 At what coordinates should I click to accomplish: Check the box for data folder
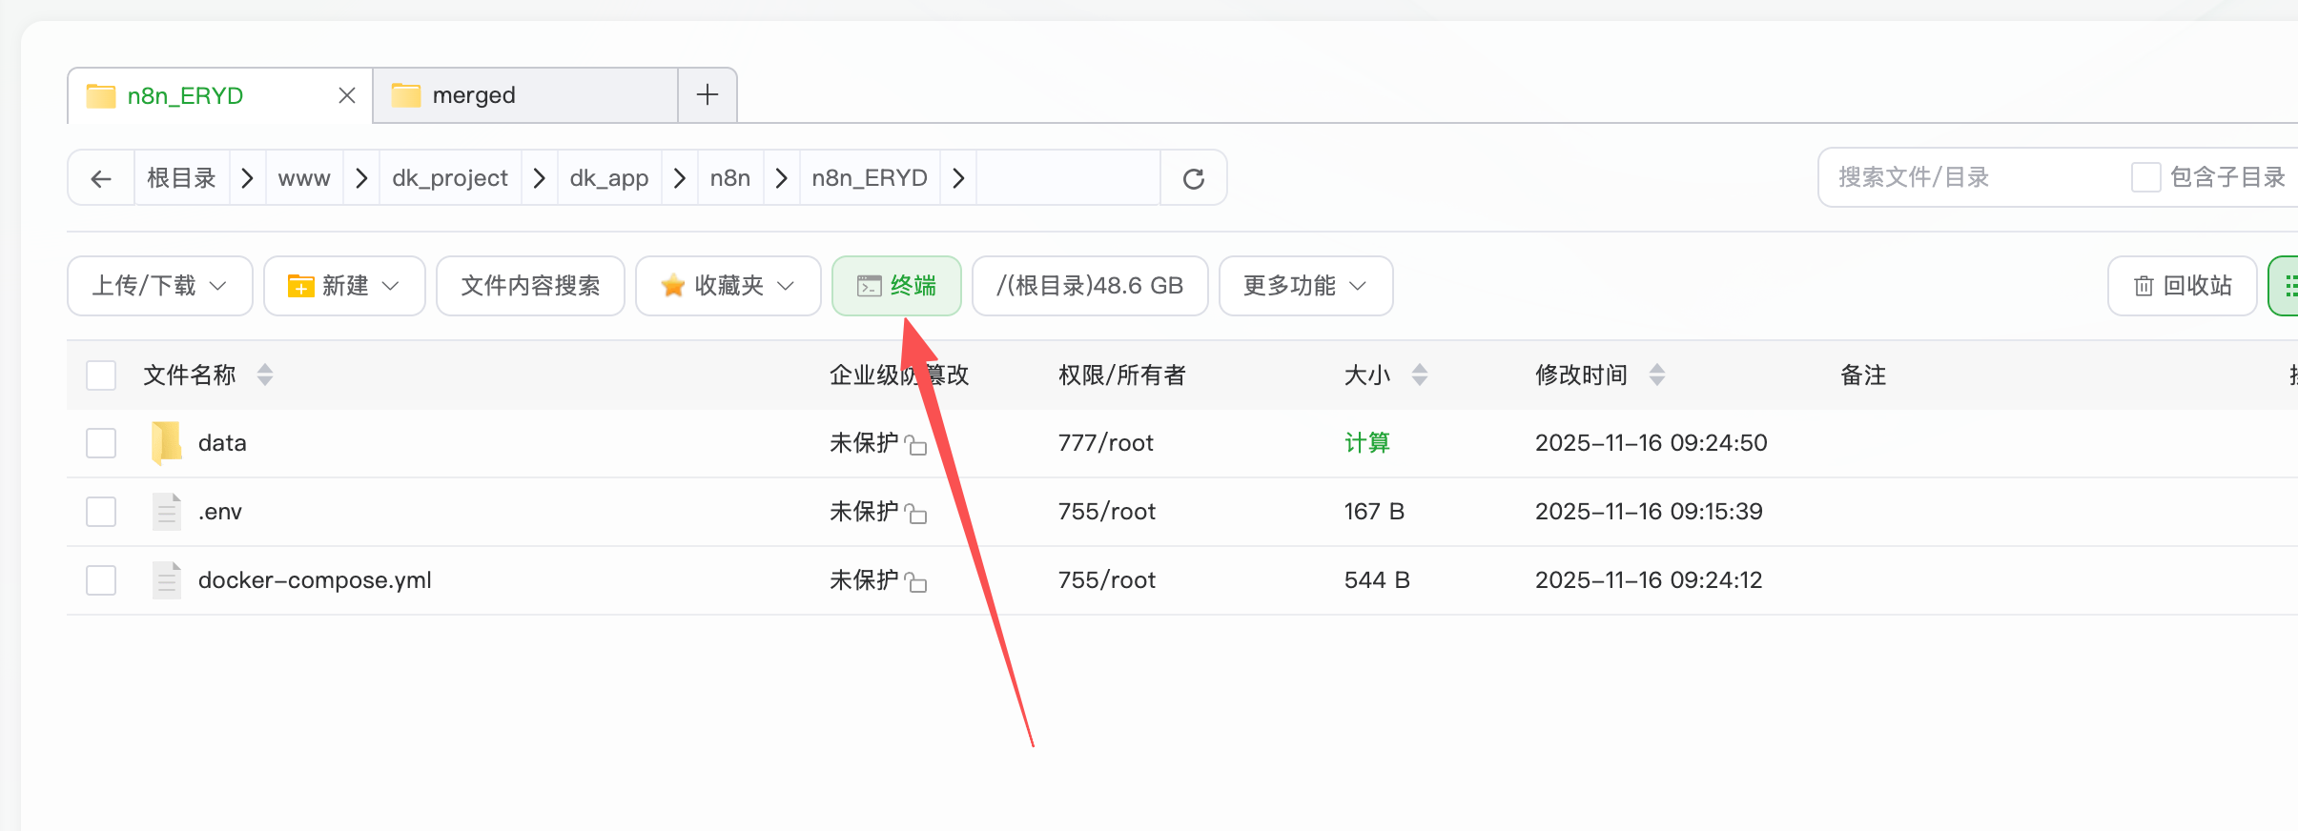click(101, 443)
